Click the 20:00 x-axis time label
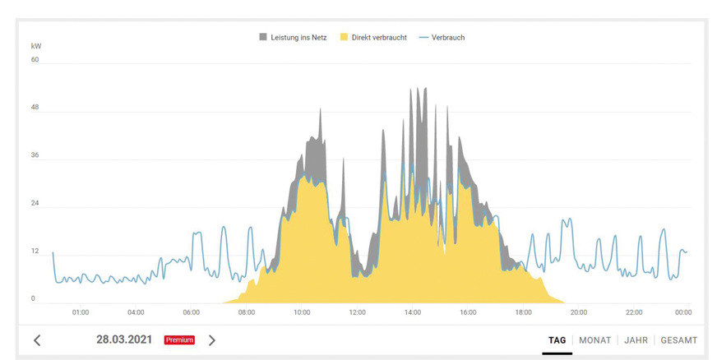Screen dimensions: 717x360 click(x=579, y=312)
